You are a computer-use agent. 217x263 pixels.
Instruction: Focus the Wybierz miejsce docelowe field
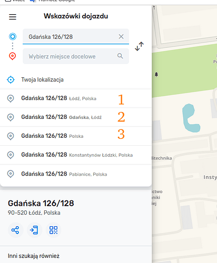click(x=76, y=56)
